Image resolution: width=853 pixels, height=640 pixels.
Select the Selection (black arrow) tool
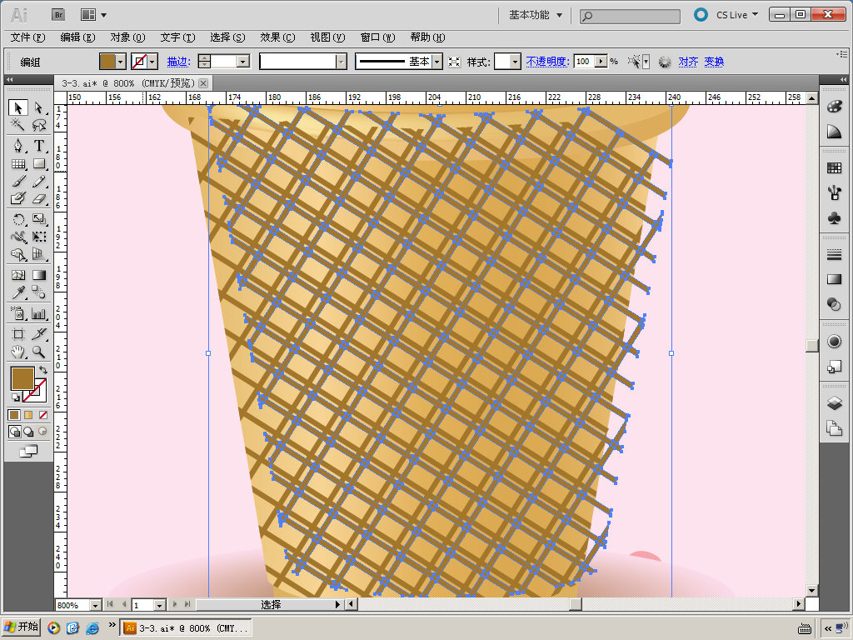(18, 107)
